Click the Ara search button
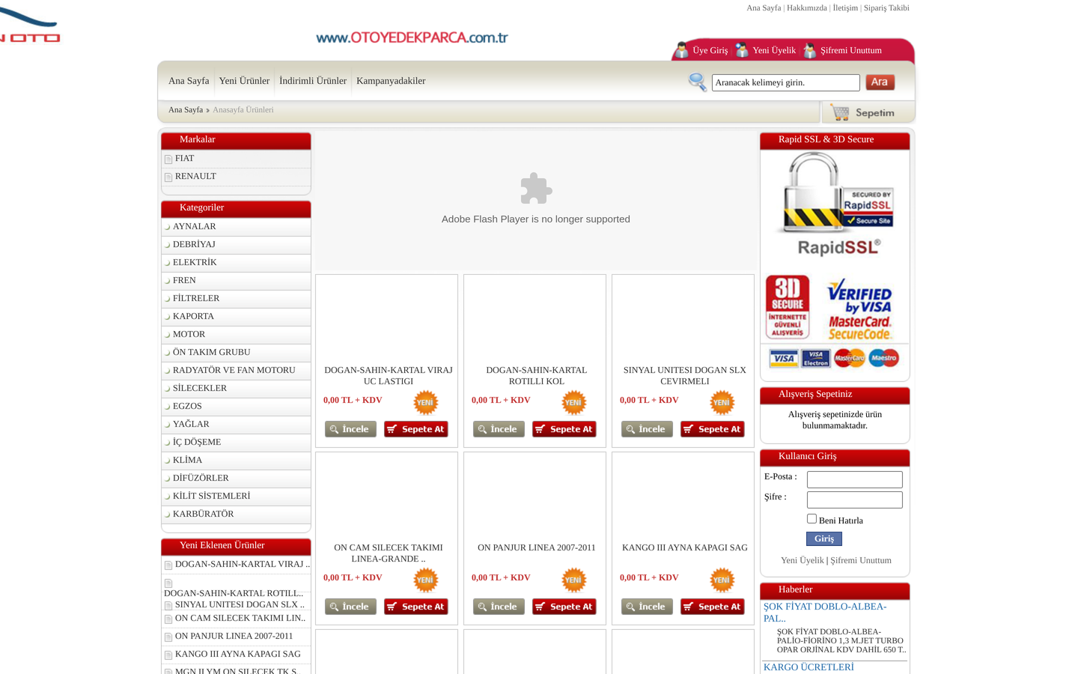1078x674 pixels. pos(880,82)
